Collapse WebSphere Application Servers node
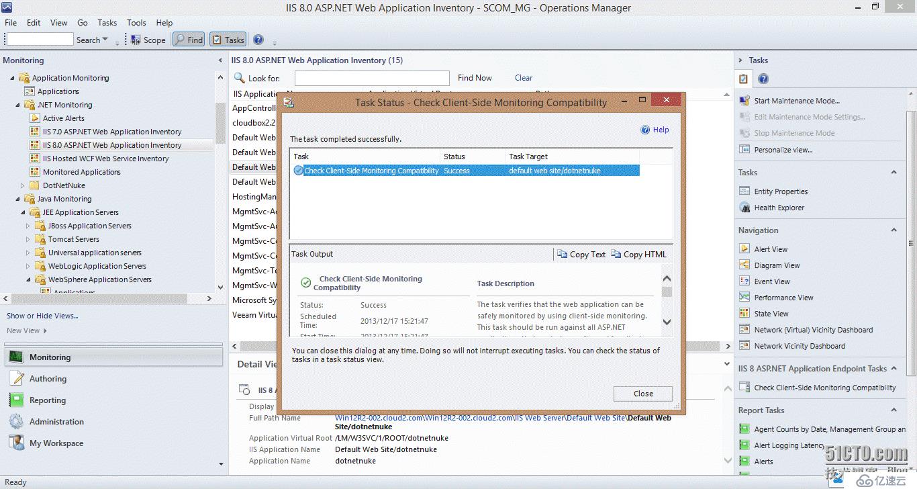Image resolution: width=917 pixels, height=489 pixels. 28,280
